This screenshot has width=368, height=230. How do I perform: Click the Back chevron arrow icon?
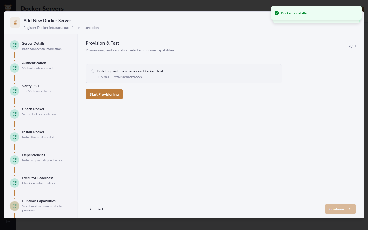click(x=91, y=209)
